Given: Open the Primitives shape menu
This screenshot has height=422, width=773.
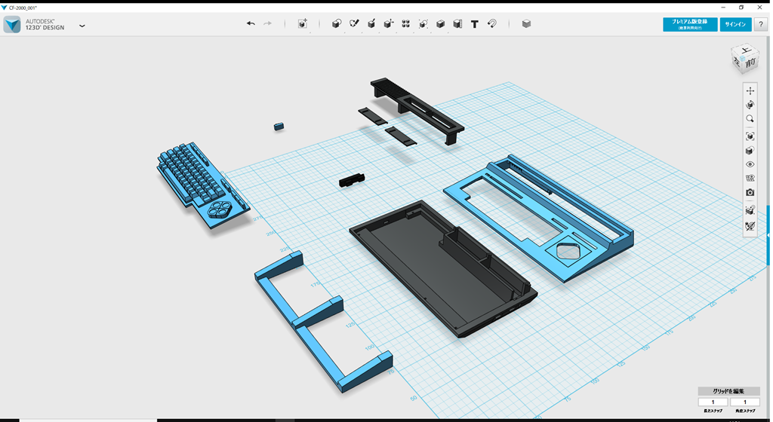Looking at the screenshot, I should pyautogui.click(x=337, y=24).
